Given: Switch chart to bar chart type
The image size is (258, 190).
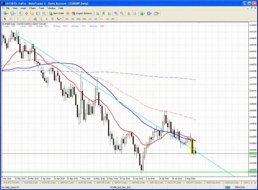Looking at the screenshot, I should coord(98,13).
